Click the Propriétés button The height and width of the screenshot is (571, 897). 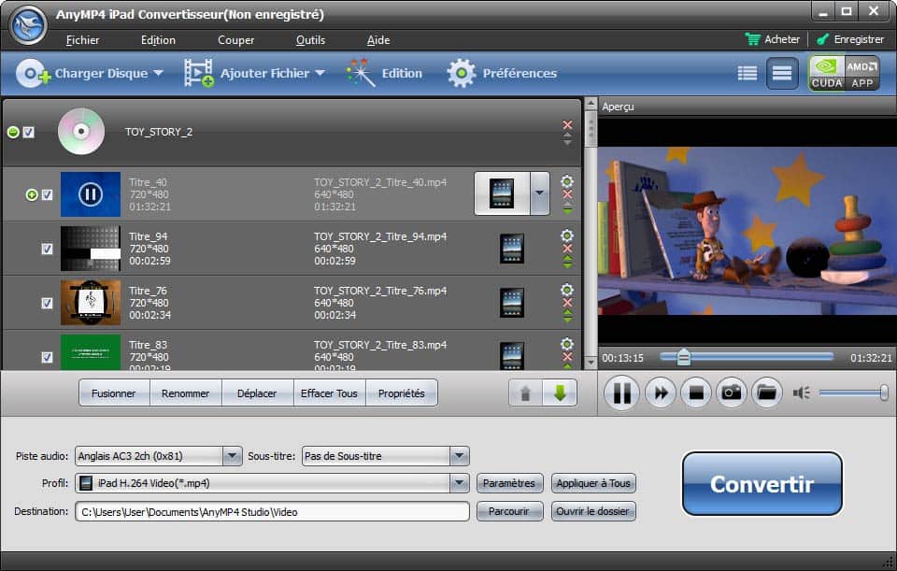point(401,393)
